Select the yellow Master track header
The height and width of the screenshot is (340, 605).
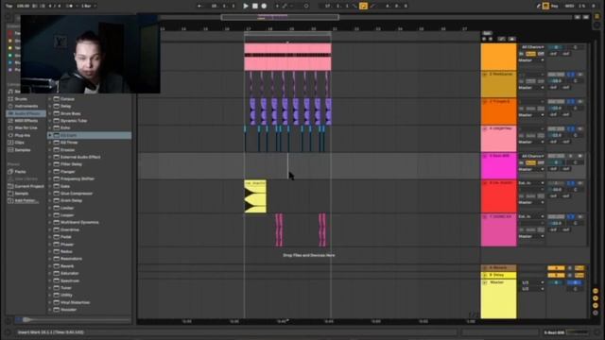pyautogui.click(x=498, y=298)
